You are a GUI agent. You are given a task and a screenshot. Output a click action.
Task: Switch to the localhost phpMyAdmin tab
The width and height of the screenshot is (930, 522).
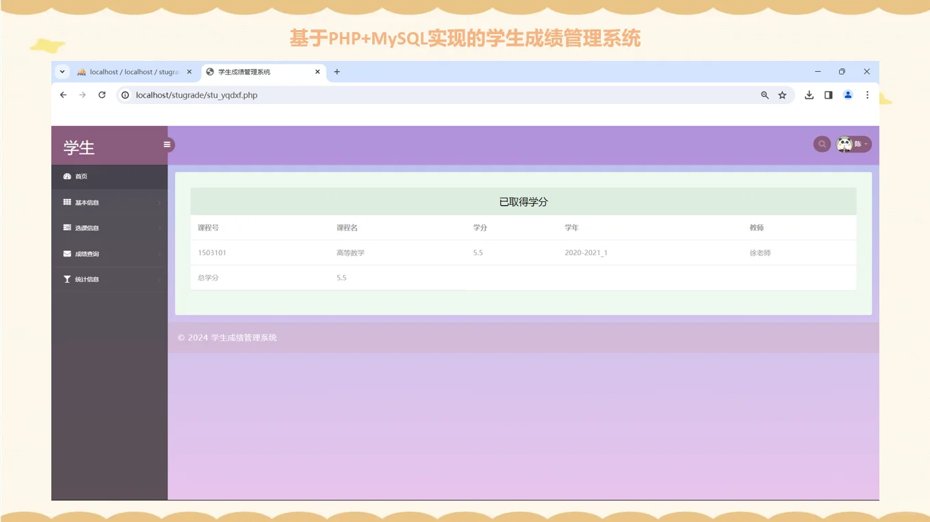(x=130, y=71)
